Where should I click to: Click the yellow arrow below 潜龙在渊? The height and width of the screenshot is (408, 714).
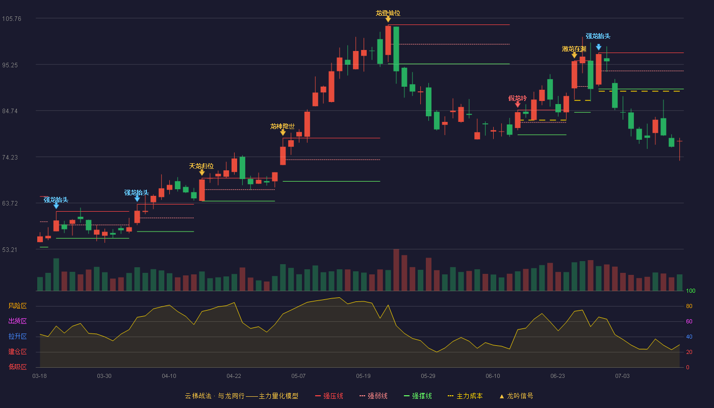point(574,55)
